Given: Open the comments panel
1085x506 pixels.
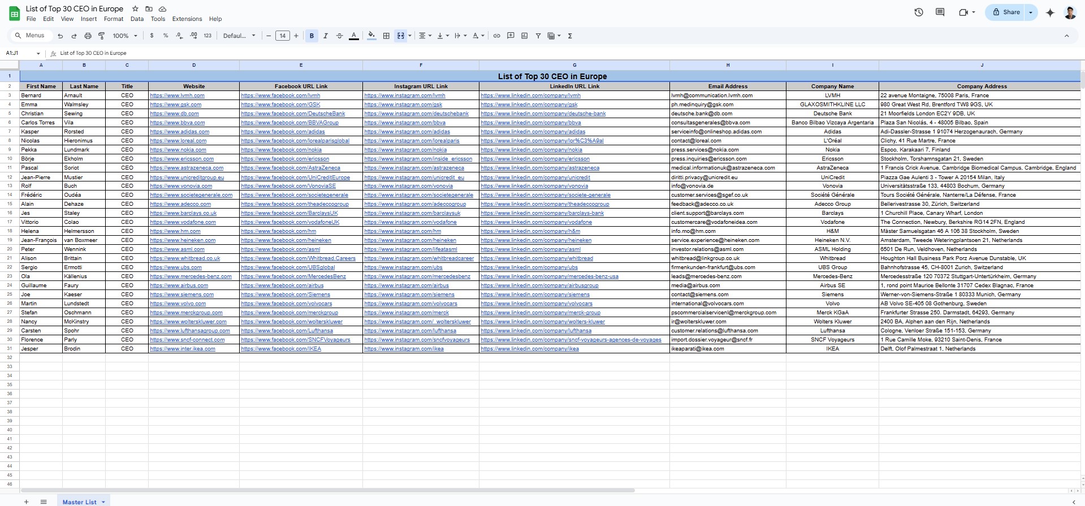Looking at the screenshot, I should (940, 12).
